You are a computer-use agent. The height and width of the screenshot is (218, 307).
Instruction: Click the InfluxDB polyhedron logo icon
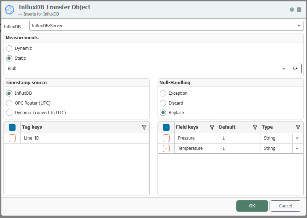point(10,10)
